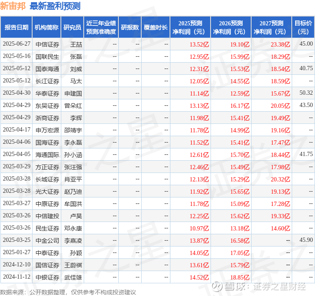Viewport: 315px width, 296px height.
Task: Select the date cell 2025-03-27
Action: 16,203
